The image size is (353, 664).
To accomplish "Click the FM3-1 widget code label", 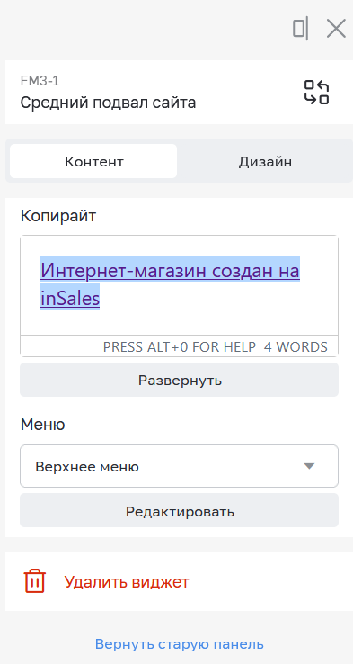I will point(40,81).
